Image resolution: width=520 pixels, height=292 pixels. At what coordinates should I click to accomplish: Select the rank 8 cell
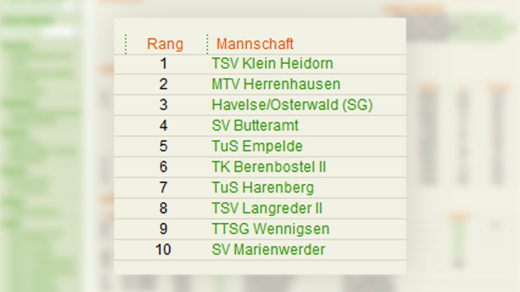coord(163,208)
